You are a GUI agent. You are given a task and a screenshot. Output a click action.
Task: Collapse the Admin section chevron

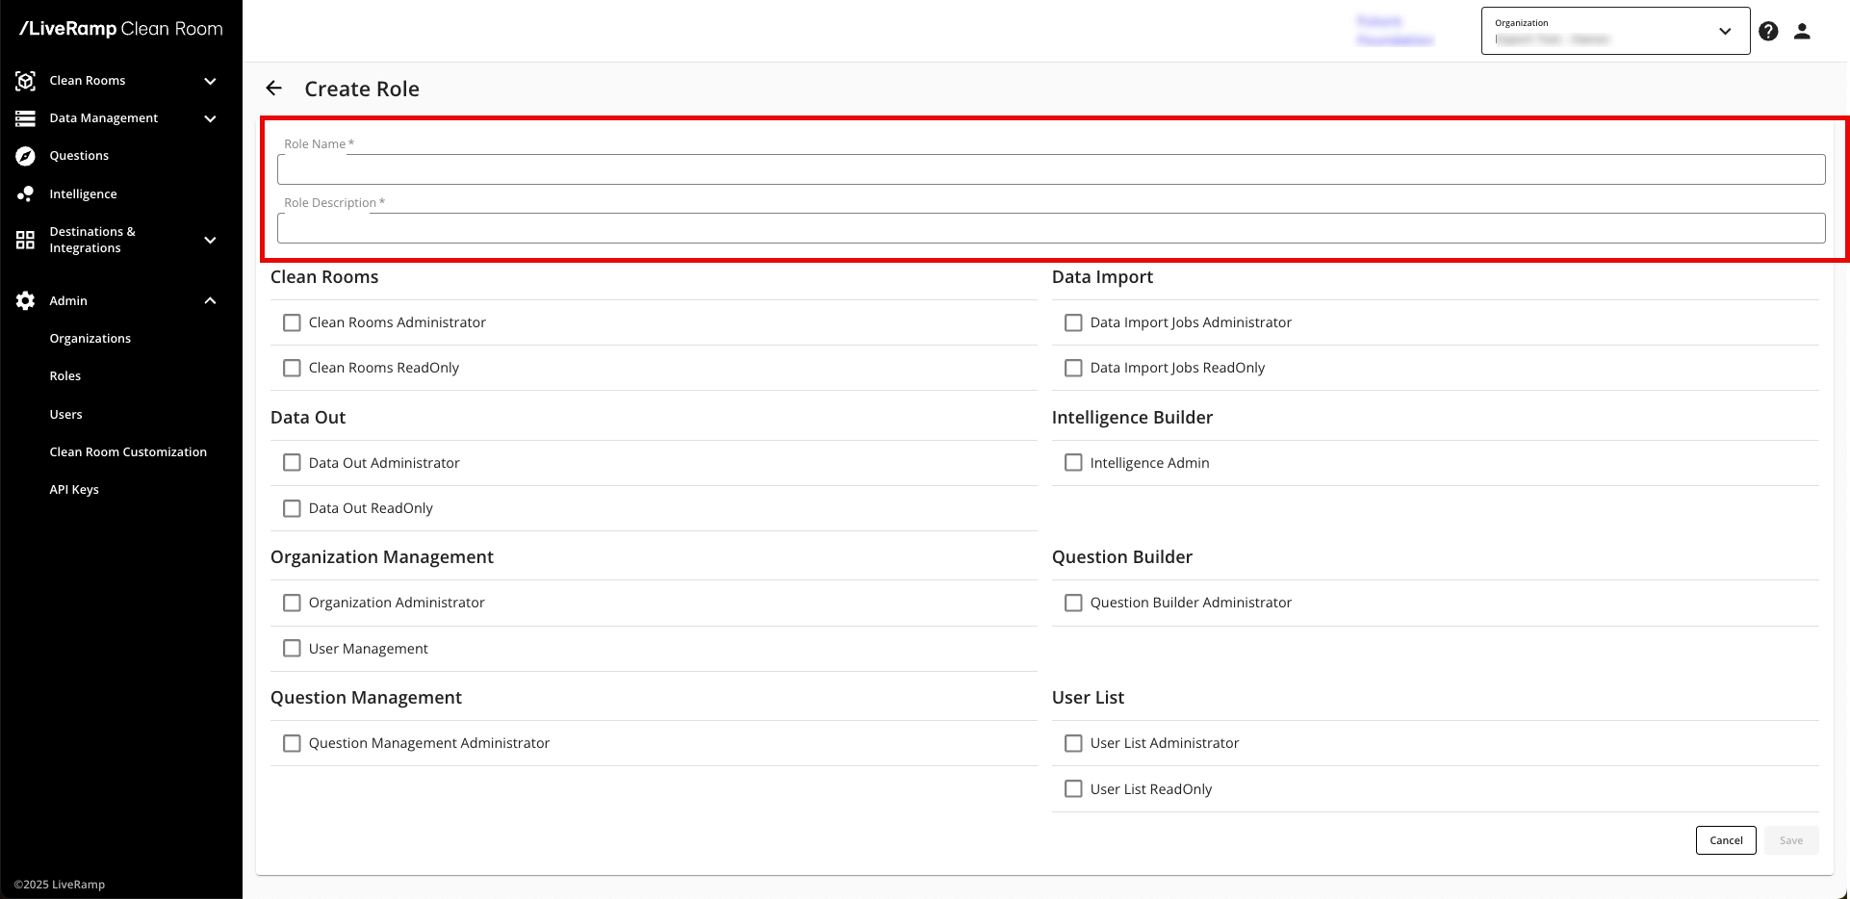click(x=210, y=301)
